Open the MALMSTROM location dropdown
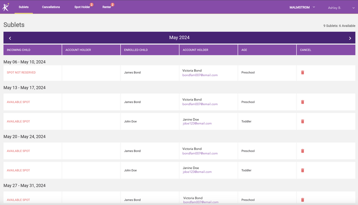This screenshot has height=205, width=358. (x=302, y=7)
